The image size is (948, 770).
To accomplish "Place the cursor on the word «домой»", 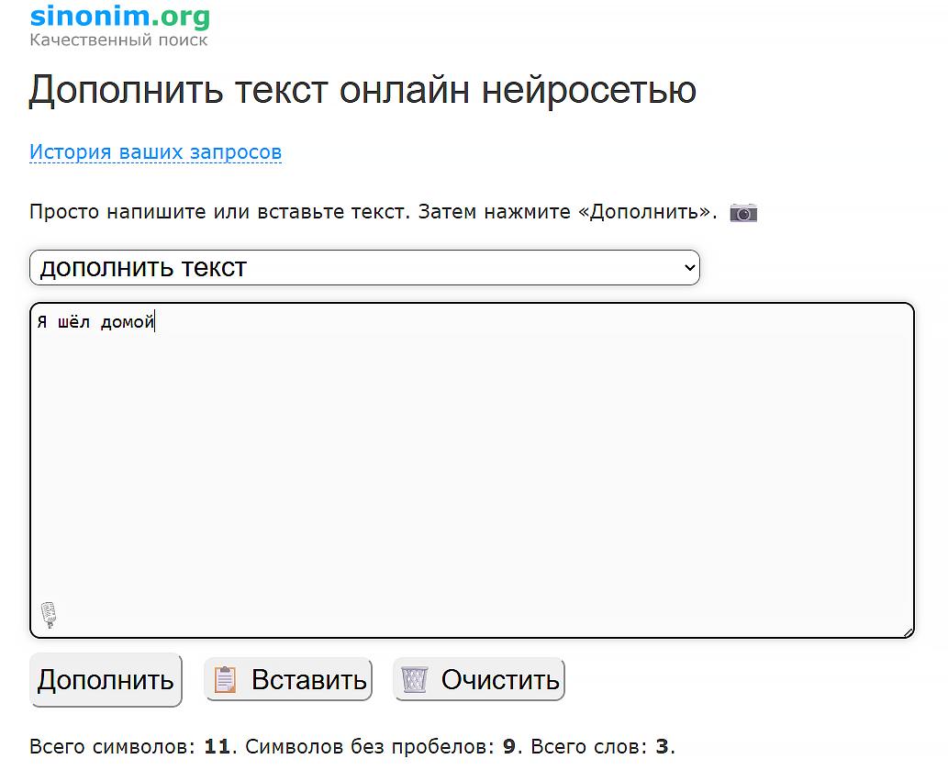I will (x=128, y=322).
